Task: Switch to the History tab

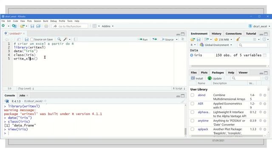Action: (x=216, y=34)
